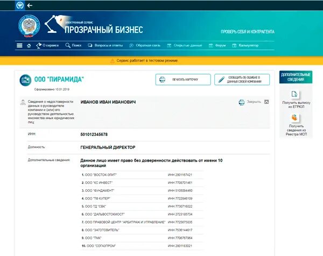This screenshot has height=256, width=323.
Task: Open 'Открытые данные' menu item
Action: (188, 45)
